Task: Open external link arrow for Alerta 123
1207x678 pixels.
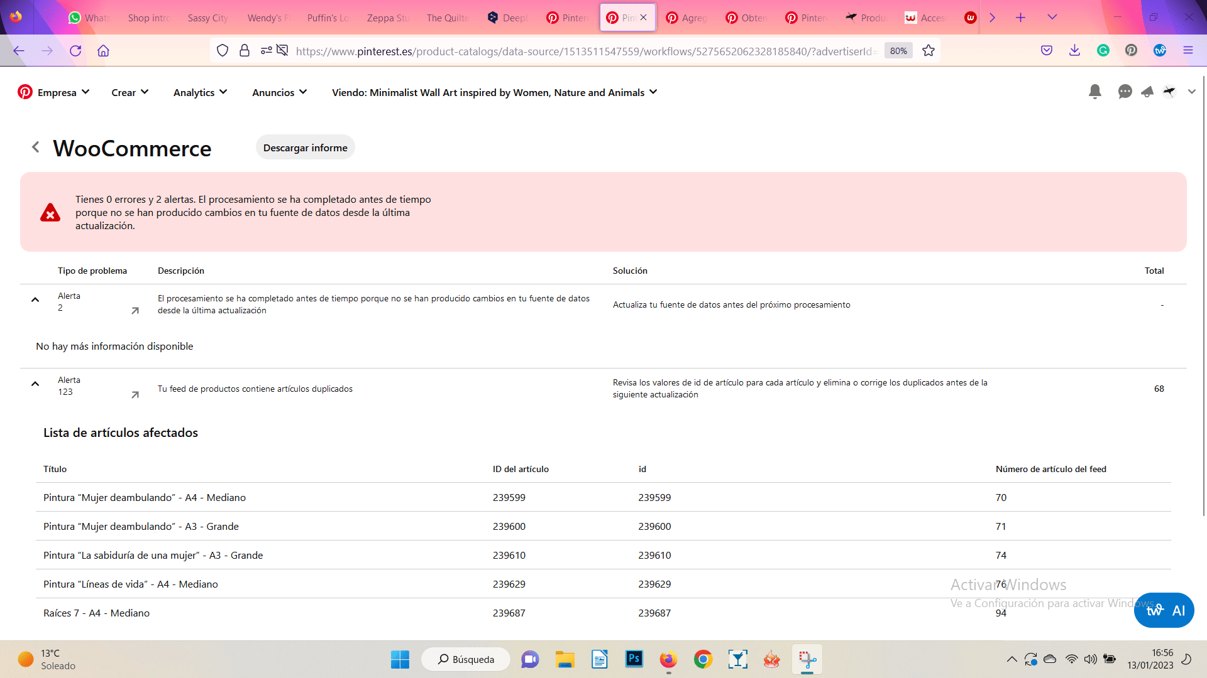Action: (135, 395)
